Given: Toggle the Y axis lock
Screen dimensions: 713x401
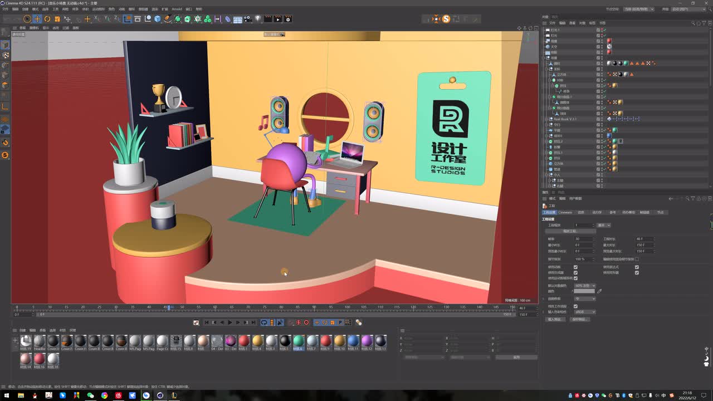Looking at the screenshot, I should click(107, 19).
